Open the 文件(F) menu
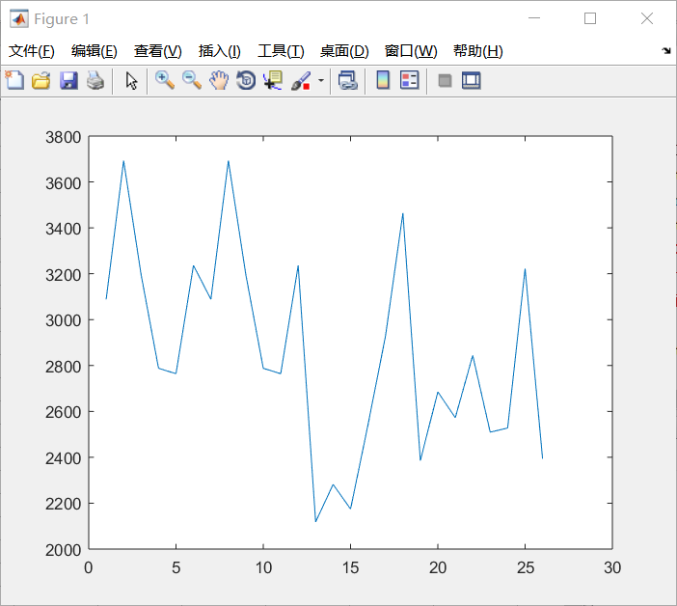Viewport: 677px width, 606px height. 32,51
